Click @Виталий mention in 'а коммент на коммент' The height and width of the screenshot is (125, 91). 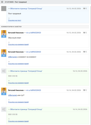click(12, 57)
